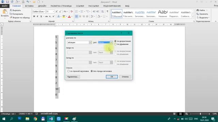The width and height of the screenshot is (218, 122).
Task: Open Google Chrome from taskbar
Action: tap(35, 119)
